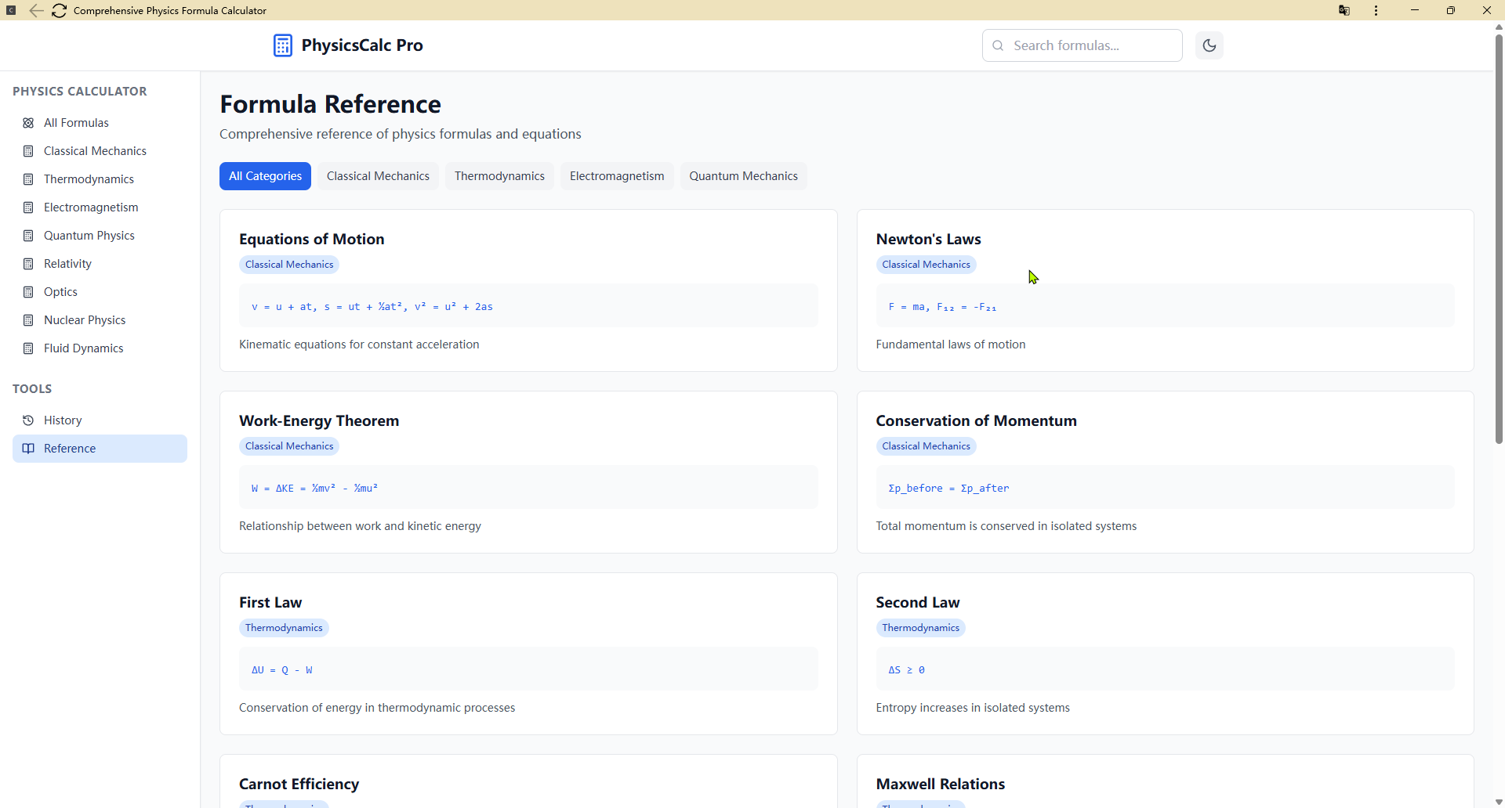Image resolution: width=1505 pixels, height=808 pixels.
Task: Click the Conservation of Momentum card title
Action: (x=976, y=420)
